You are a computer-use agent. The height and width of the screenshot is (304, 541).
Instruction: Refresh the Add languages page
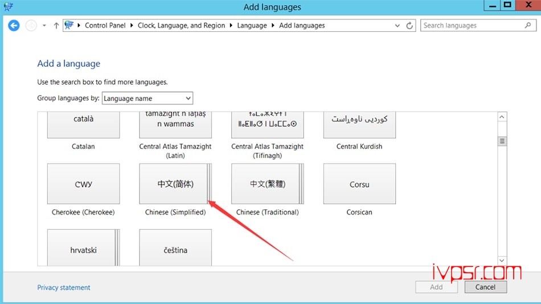point(409,26)
